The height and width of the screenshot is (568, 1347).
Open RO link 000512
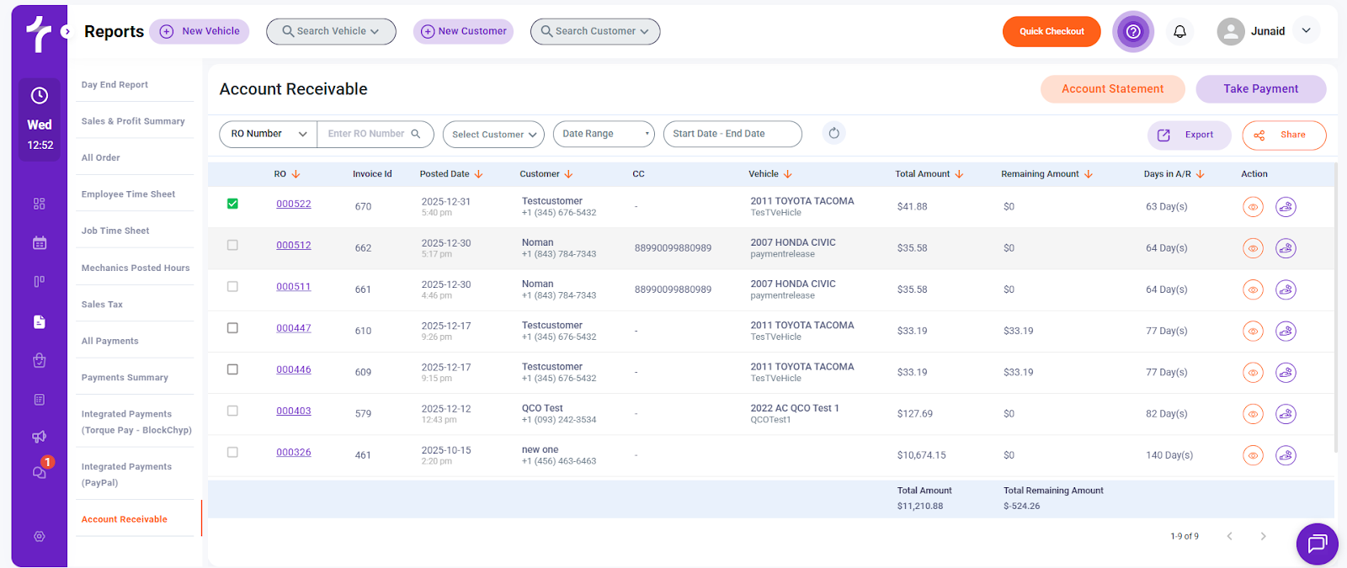click(294, 246)
